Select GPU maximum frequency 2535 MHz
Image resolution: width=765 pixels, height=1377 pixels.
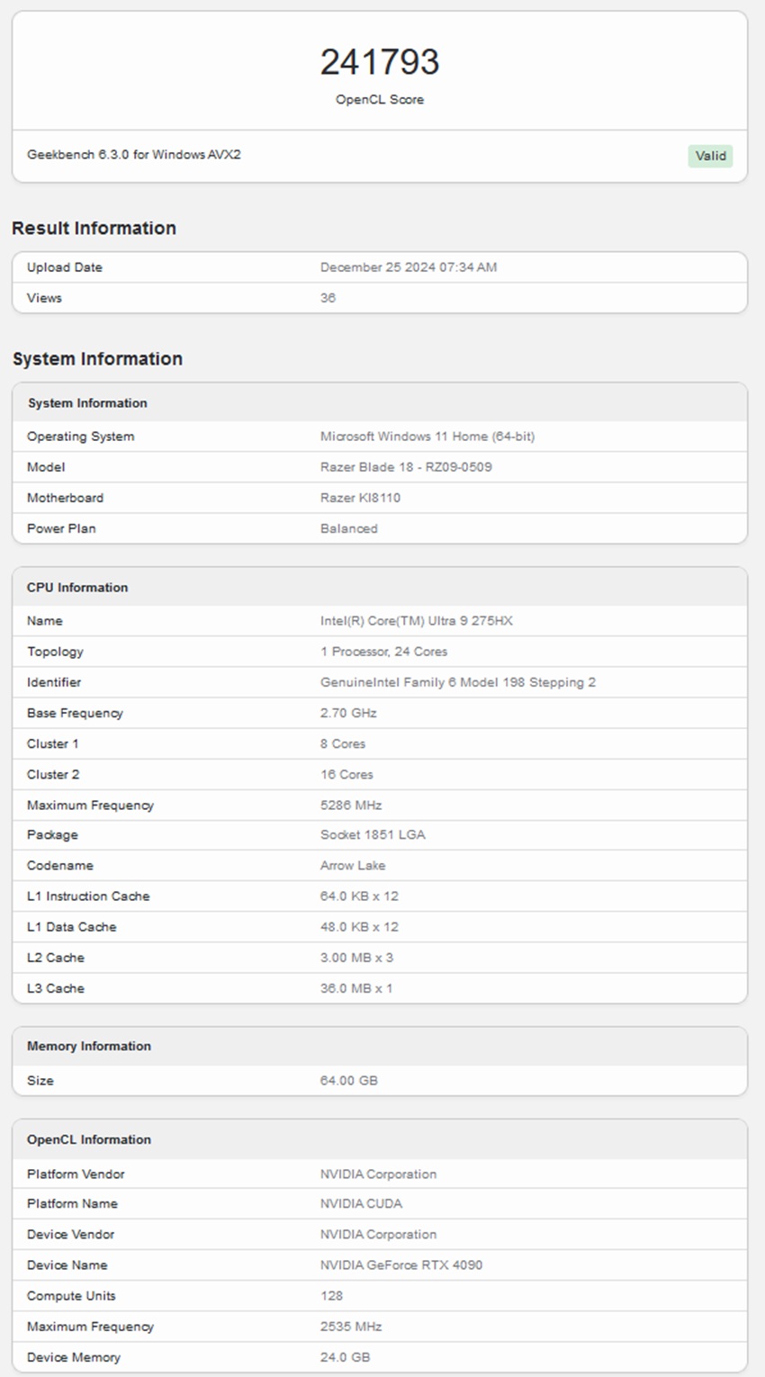[351, 1327]
